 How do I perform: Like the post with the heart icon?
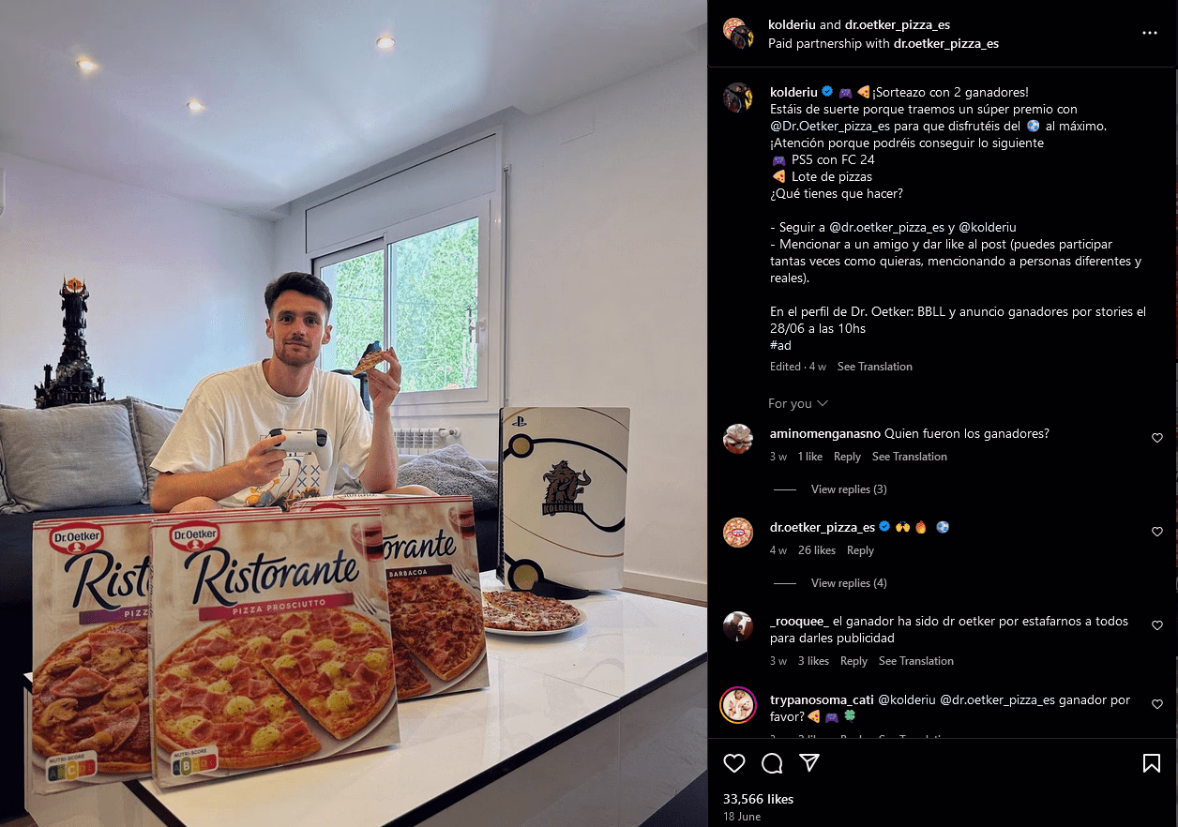click(734, 763)
